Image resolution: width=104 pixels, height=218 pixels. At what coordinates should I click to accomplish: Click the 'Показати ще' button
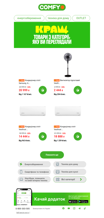[52, 155]
